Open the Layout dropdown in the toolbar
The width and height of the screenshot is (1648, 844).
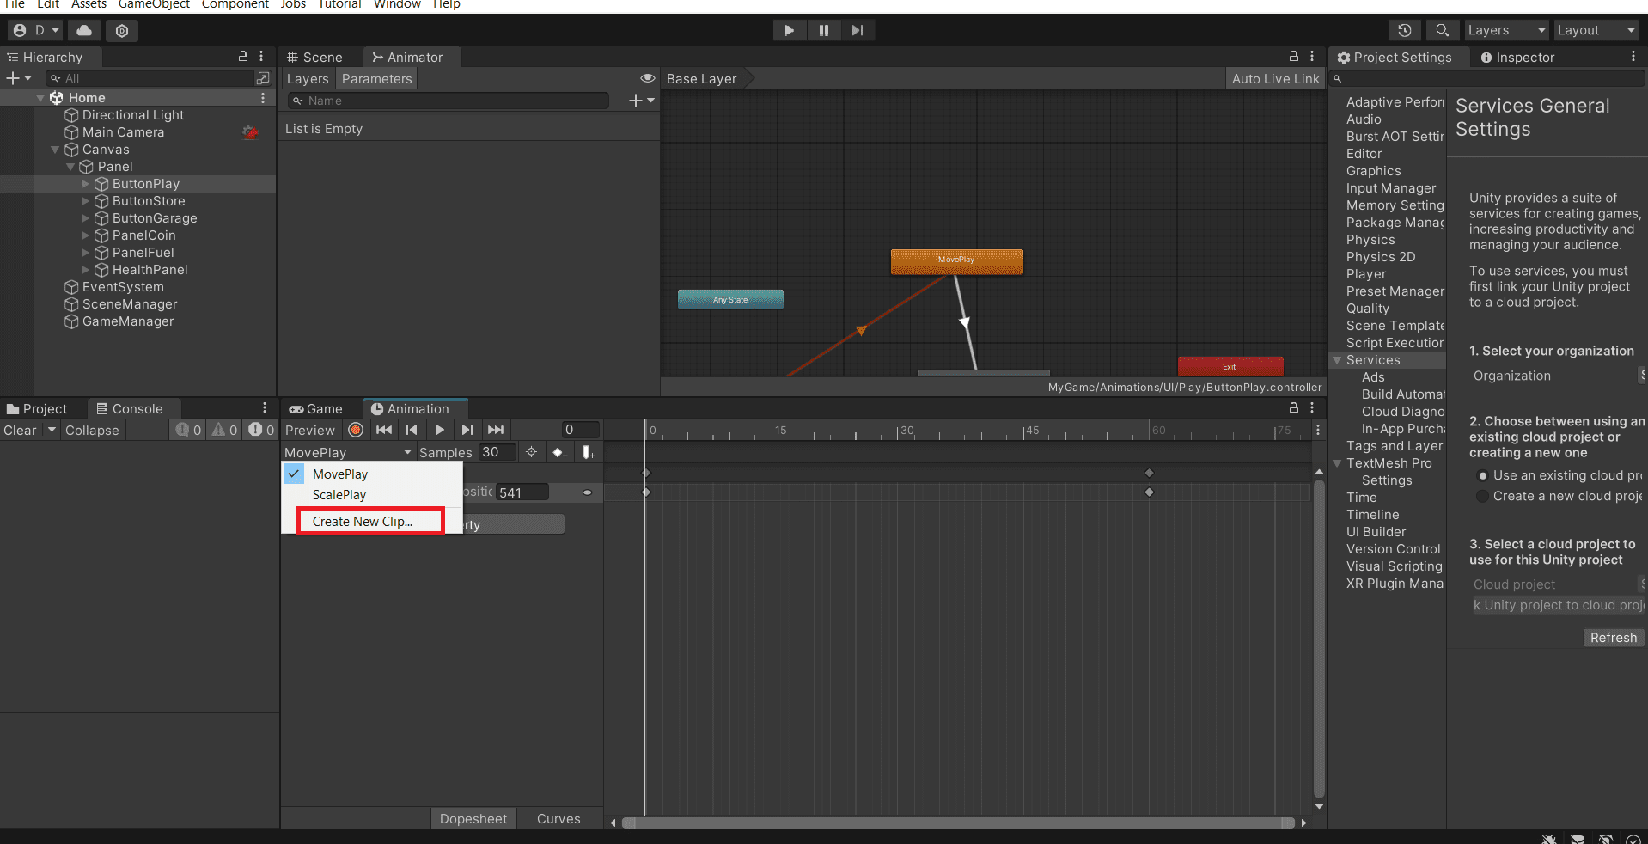[1596, 30]
